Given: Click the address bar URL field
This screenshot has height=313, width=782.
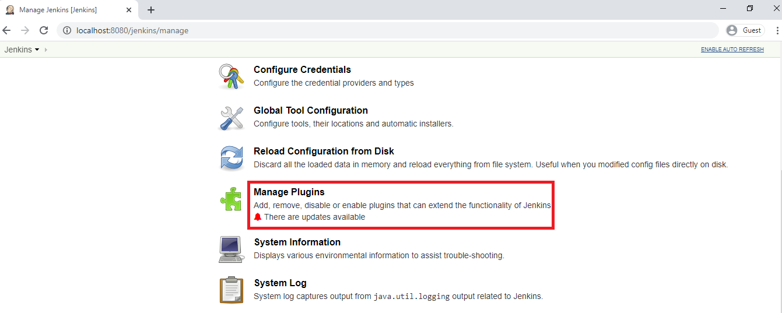Looking at the screenshot, I should [388, 30].
